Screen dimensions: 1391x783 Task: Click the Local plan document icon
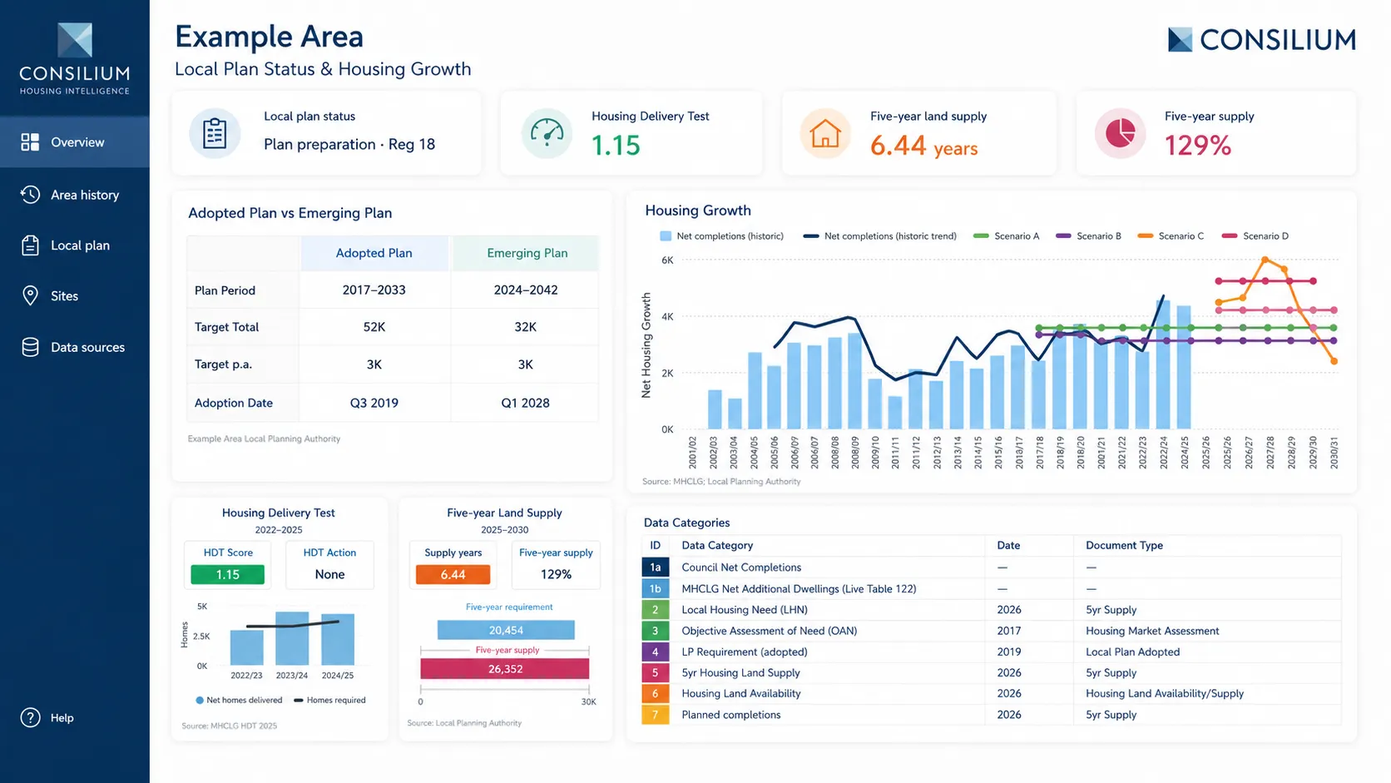point(30,245)
